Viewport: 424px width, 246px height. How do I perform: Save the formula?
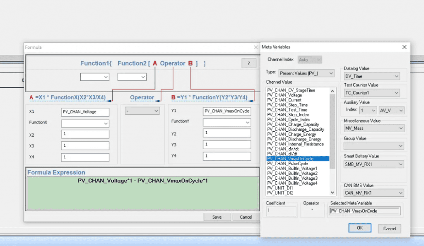click(x=217, y=217)
